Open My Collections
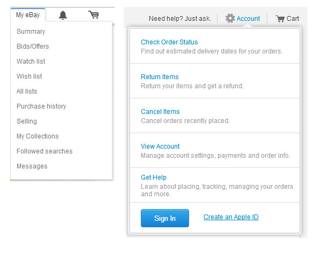Screen dimensions: 316x262 point(37,136)
